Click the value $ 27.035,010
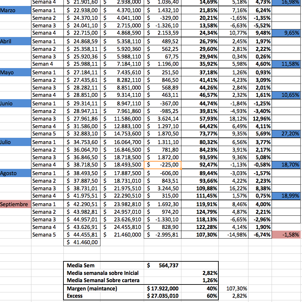 coord(163,296)
